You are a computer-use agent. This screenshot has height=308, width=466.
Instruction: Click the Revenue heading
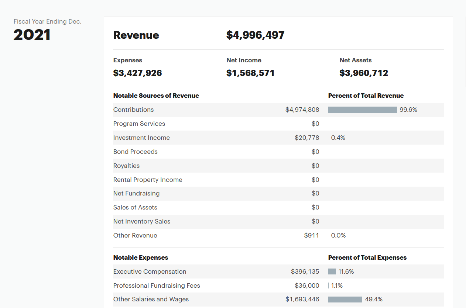click(x=136, y=35)
